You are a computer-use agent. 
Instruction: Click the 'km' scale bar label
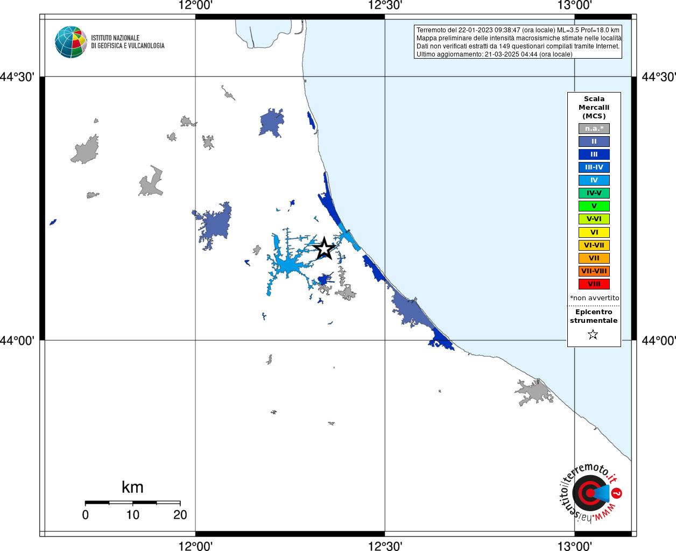pyautogui.click(x=132, y=488)
